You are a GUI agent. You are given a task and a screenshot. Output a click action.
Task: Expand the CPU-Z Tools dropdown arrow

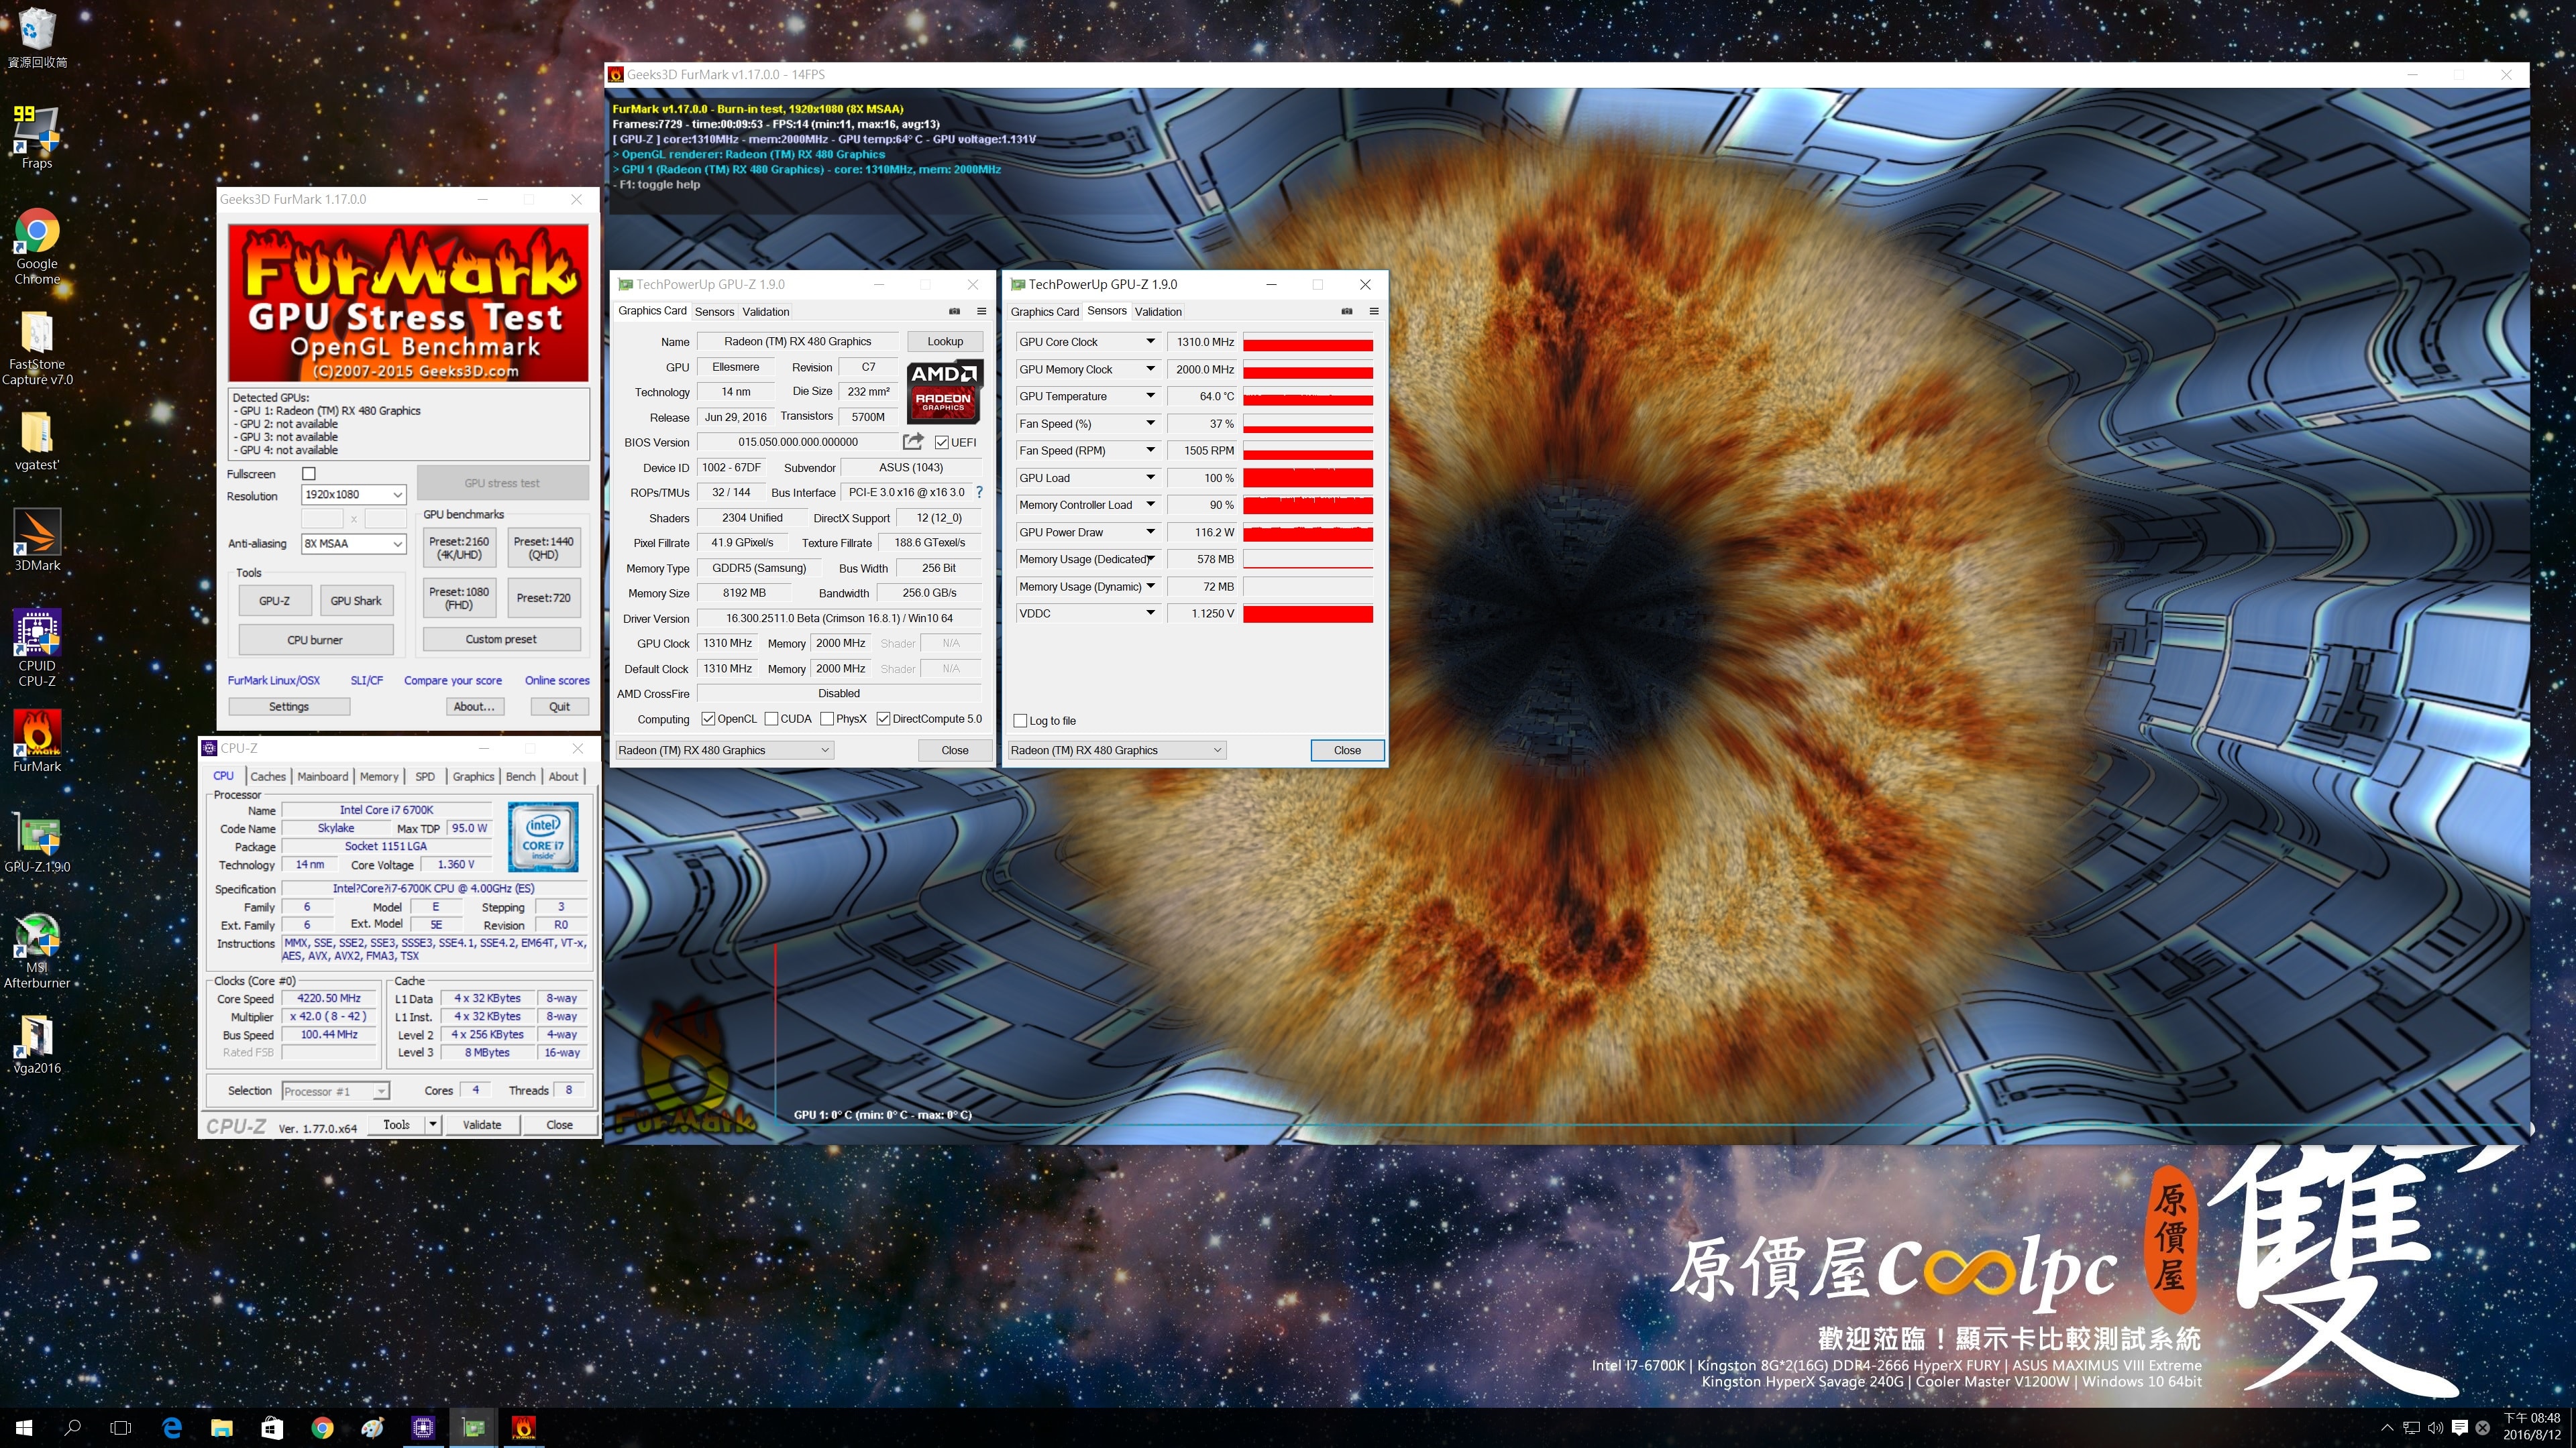[x=433, y=1124]
